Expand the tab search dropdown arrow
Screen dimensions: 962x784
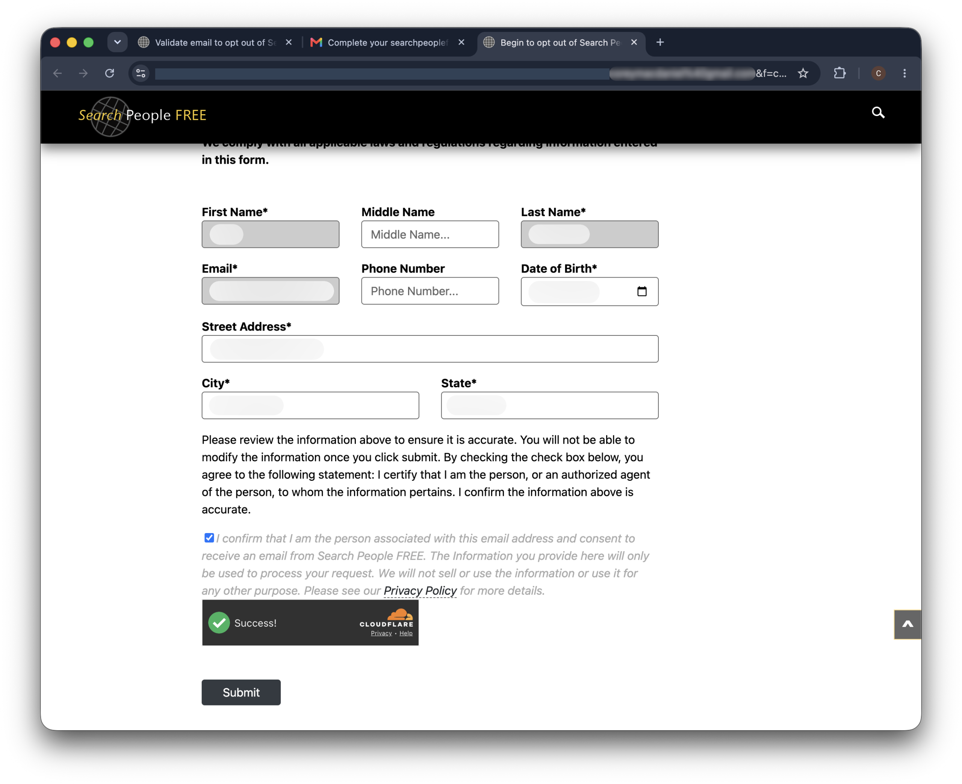(x=117, y=42)
